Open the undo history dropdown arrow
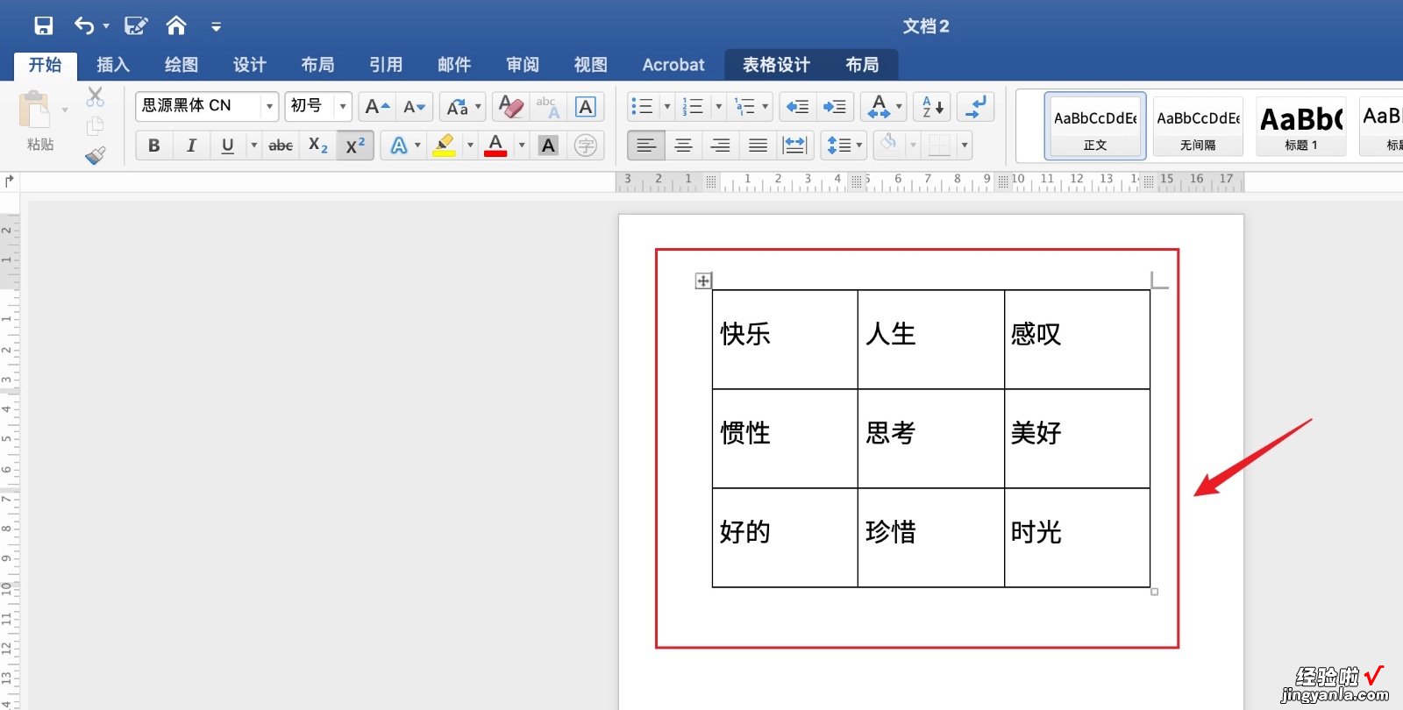1403x710 pixels. 106,26
